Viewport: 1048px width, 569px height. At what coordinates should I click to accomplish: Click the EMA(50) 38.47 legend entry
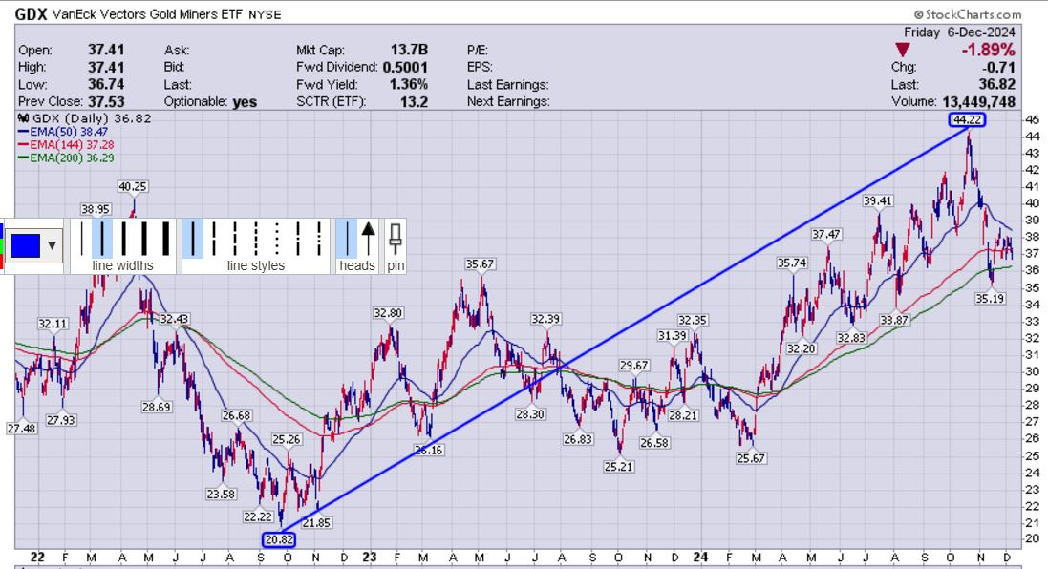pos(68,132)
